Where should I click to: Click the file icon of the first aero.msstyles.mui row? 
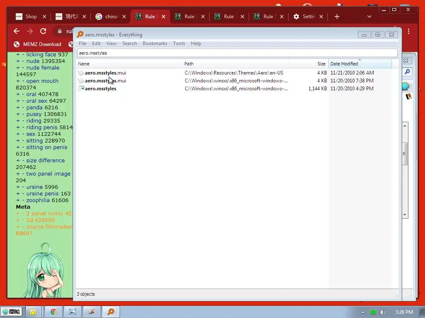(x=81, y=73)
